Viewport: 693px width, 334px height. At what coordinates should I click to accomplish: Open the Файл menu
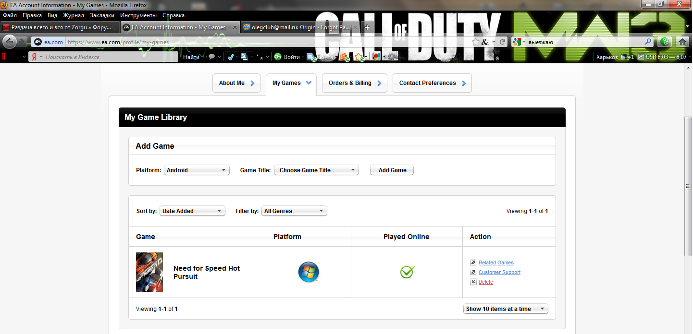pos(10,15)
